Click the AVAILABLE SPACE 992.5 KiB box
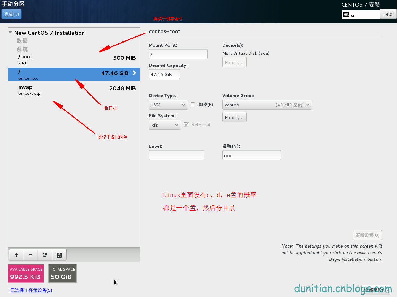The height and width of the screenshot is (297, 397). tap(26, 273)
